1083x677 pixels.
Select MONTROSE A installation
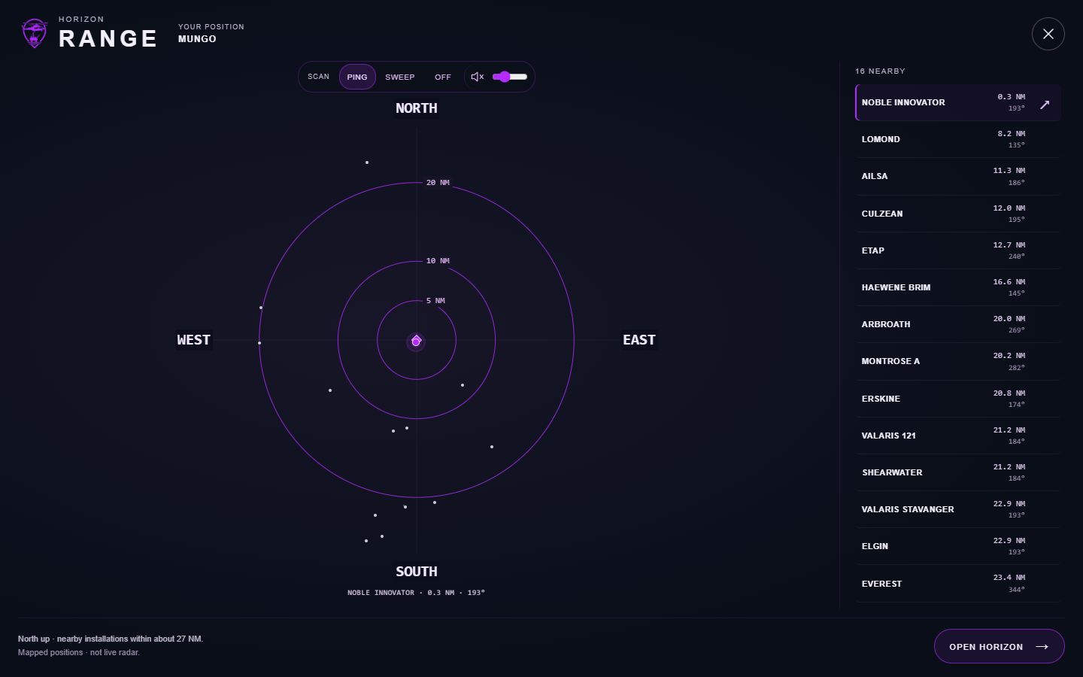click(x=958, y=361)
